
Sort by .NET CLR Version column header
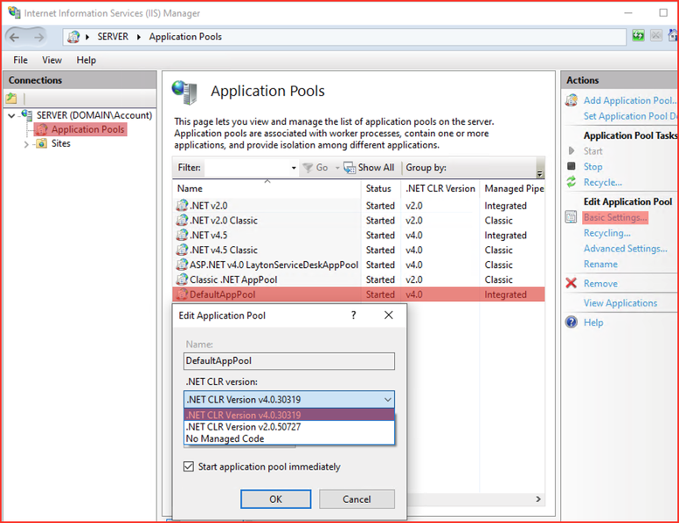440,189
